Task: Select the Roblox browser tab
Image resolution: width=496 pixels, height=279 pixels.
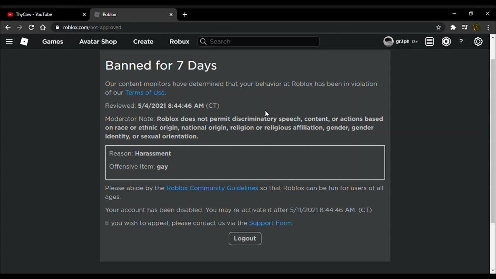Action: [133, 14]
